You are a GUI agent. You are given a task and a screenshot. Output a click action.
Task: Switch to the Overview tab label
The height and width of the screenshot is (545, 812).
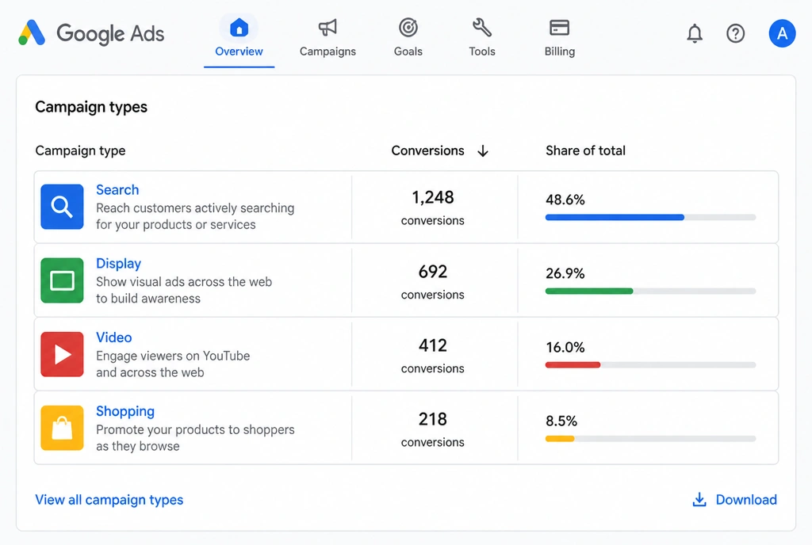(239, 51)
